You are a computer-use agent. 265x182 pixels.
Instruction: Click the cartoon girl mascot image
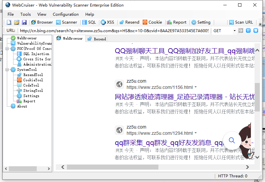tap(246, 141)
